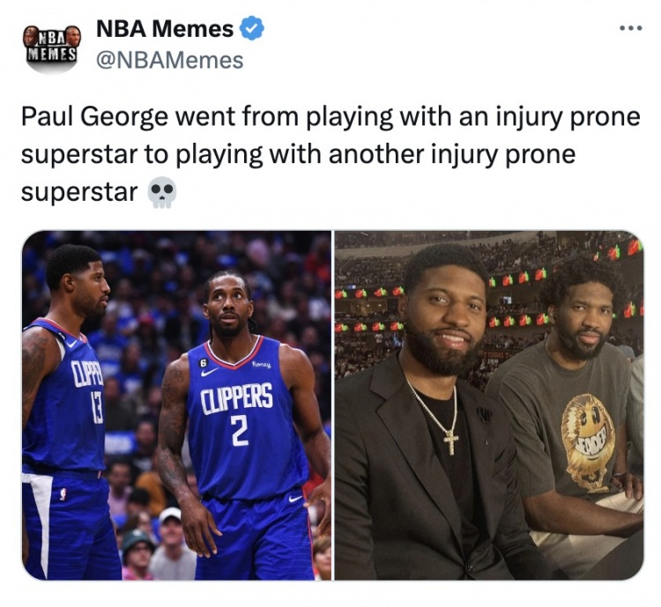Click the Nike swoosh on jersey 2
The width and height of the screenshot is (661, 607).
coord(210,372)
